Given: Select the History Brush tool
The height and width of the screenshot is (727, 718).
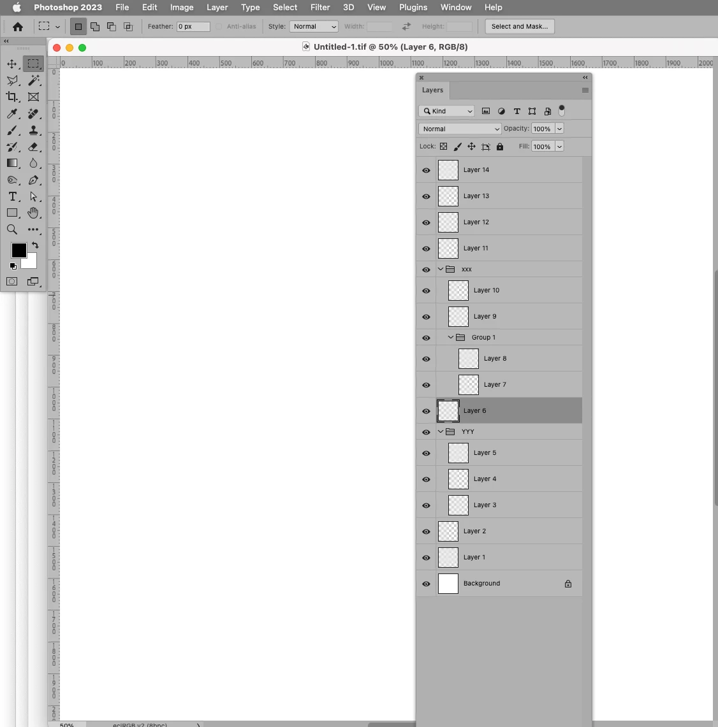Looking at the screenshot, I should pos(12,147).
